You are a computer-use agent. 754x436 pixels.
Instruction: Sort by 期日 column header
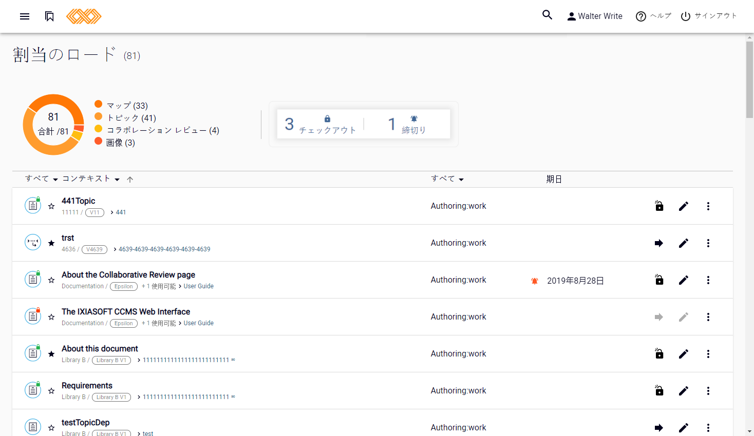(x=554, y=179)
